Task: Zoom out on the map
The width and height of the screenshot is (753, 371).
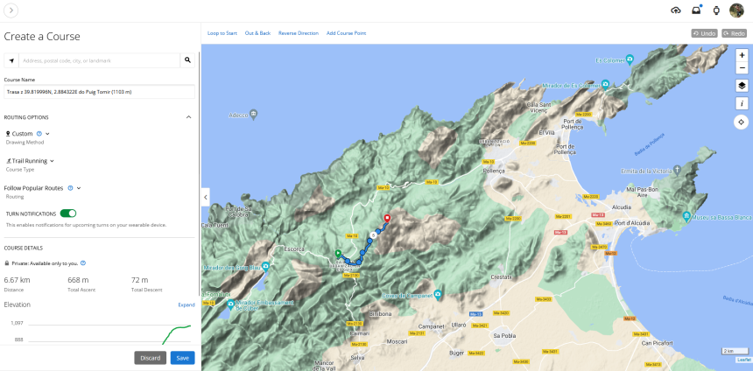Action: pyautogui.click(x=742, y=67)
